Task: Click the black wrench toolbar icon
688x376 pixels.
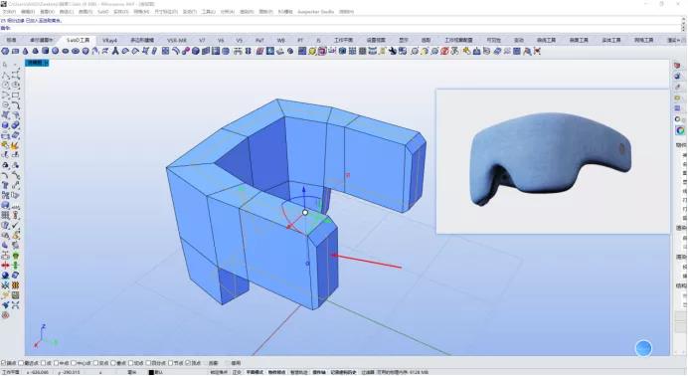Action: coord(393,51)
